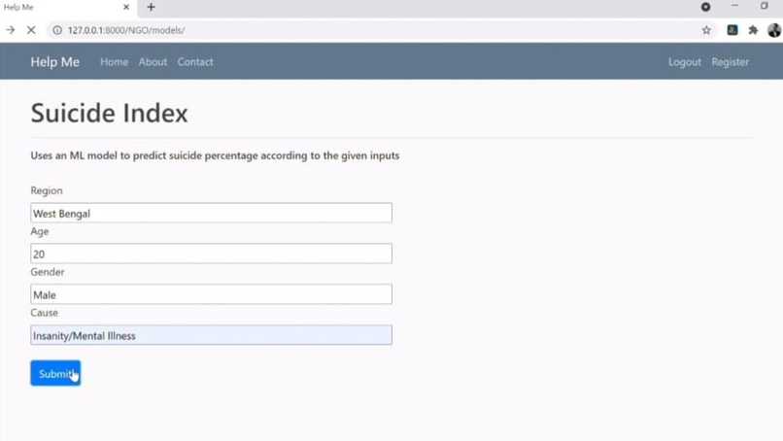This screenshot has width=783, height=441.
Task: Click the ML model description text
Action: click(215, 155)
